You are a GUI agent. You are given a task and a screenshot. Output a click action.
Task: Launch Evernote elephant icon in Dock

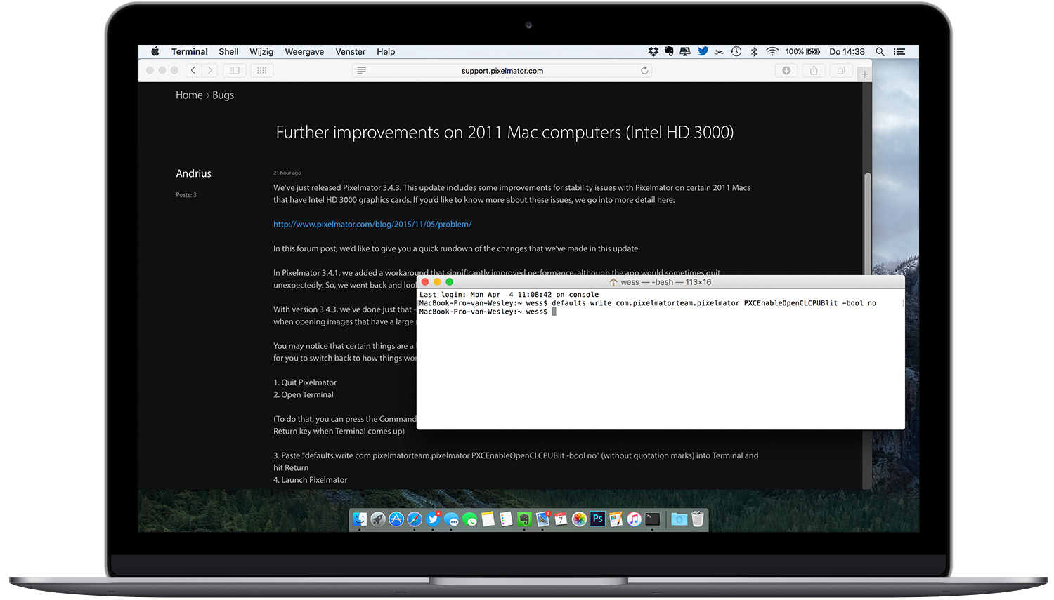pos(524,519)
